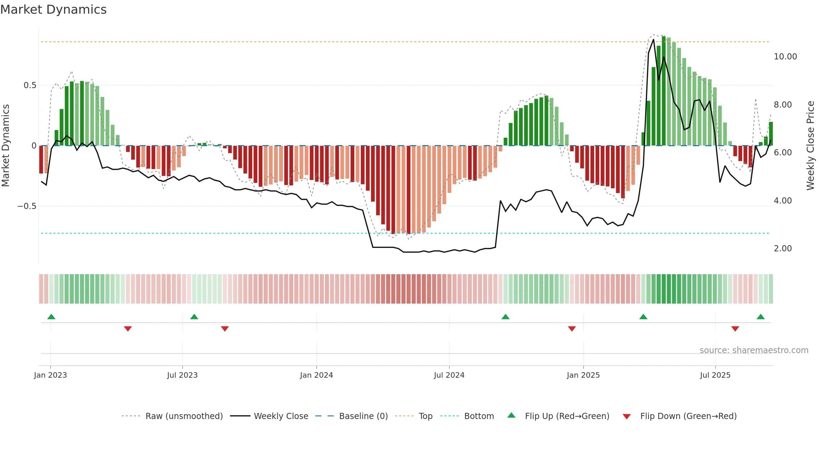This screenshot has height=461, width=820.
Task: Click the Bottom legend entry
Action: 467,416
